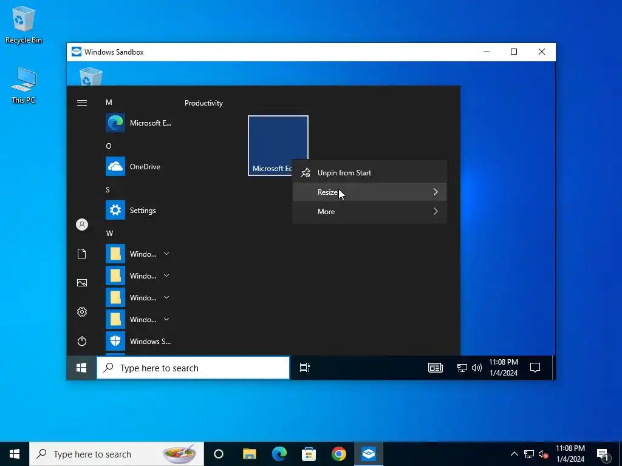Click sandbox taskbar clock 11:08 PM
The width and height of the screenshot is (622, 466).
[503, 367]
